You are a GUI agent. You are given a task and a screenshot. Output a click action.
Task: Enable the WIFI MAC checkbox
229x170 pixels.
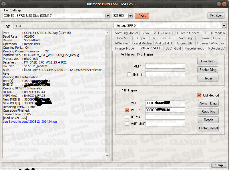click(x=127, y=124)
